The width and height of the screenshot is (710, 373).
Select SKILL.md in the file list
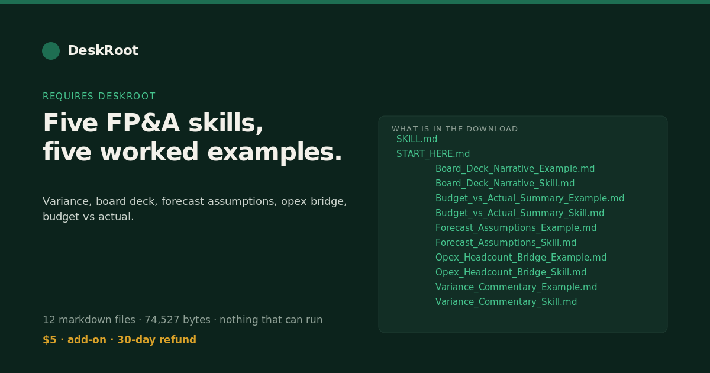[x=417, y=139]
